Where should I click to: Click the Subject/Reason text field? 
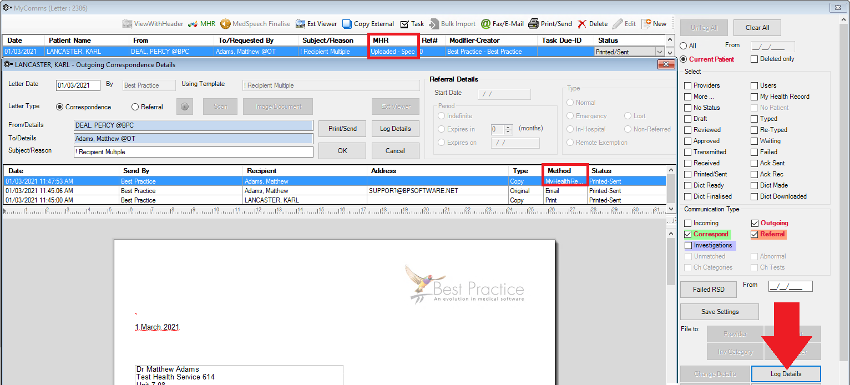(194, 152)
